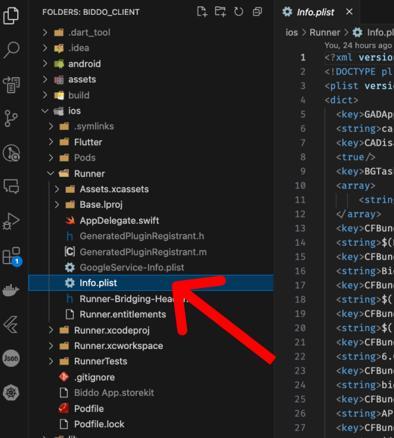Open the .gitignore file

95,377
